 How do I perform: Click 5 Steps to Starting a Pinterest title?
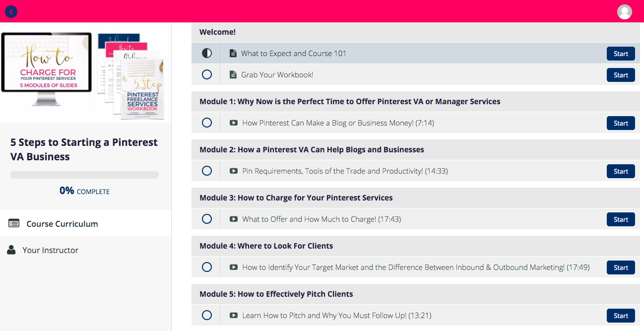click(x=84, y=149)
